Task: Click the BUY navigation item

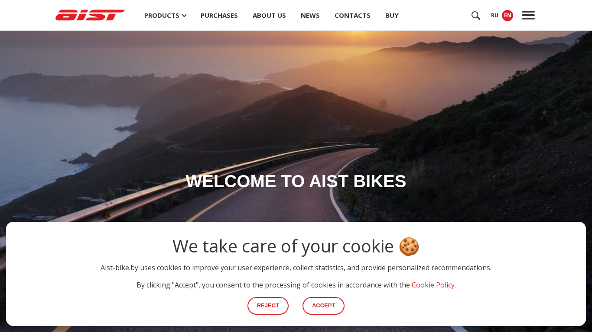Action: pyautogui.click(x=392, y=16)
